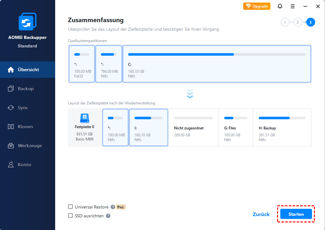The image size is (325, 230).
Task: Select source 766.00 MB Ntfs partition
Action: [109, 64]
